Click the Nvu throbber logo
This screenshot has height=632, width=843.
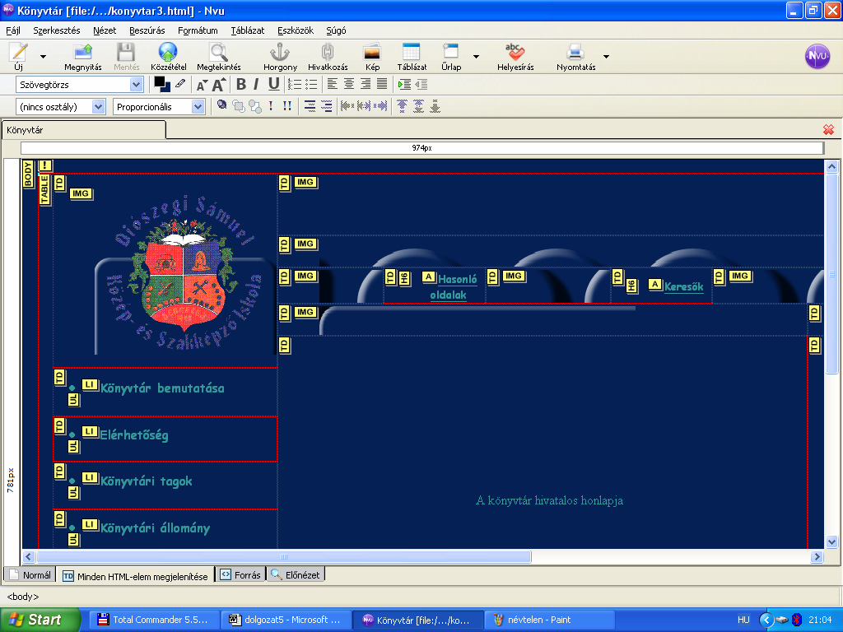coord(817,56)
